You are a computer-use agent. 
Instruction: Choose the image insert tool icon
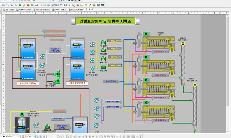coord(20,5)
